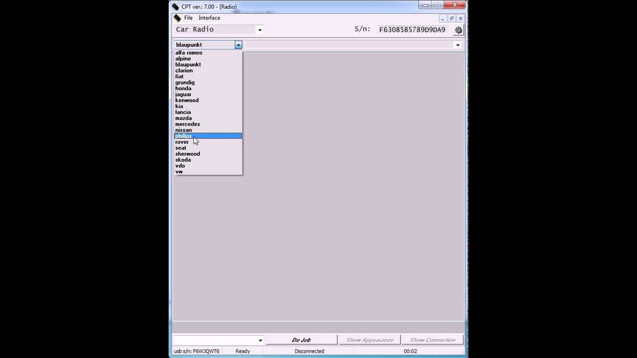Close the CPT main window
637x358 pixels.
tap(455, 5)
